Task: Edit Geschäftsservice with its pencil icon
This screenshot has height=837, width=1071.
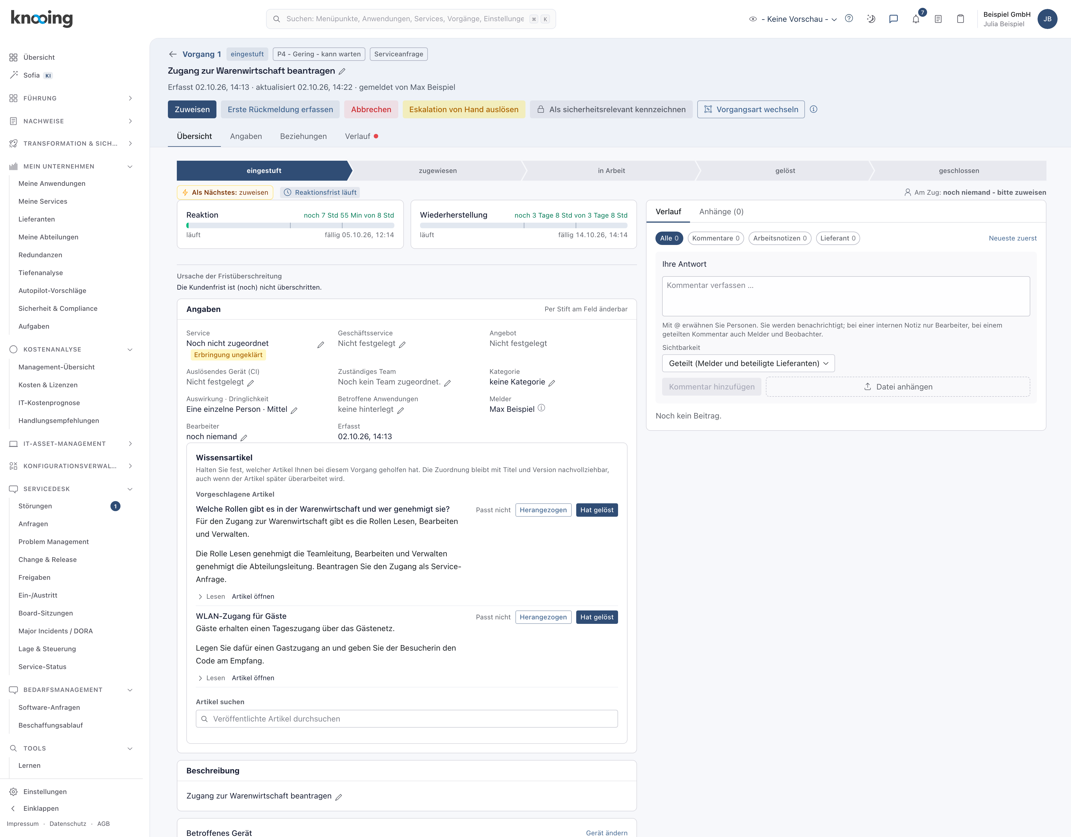Action: [402, 345]
